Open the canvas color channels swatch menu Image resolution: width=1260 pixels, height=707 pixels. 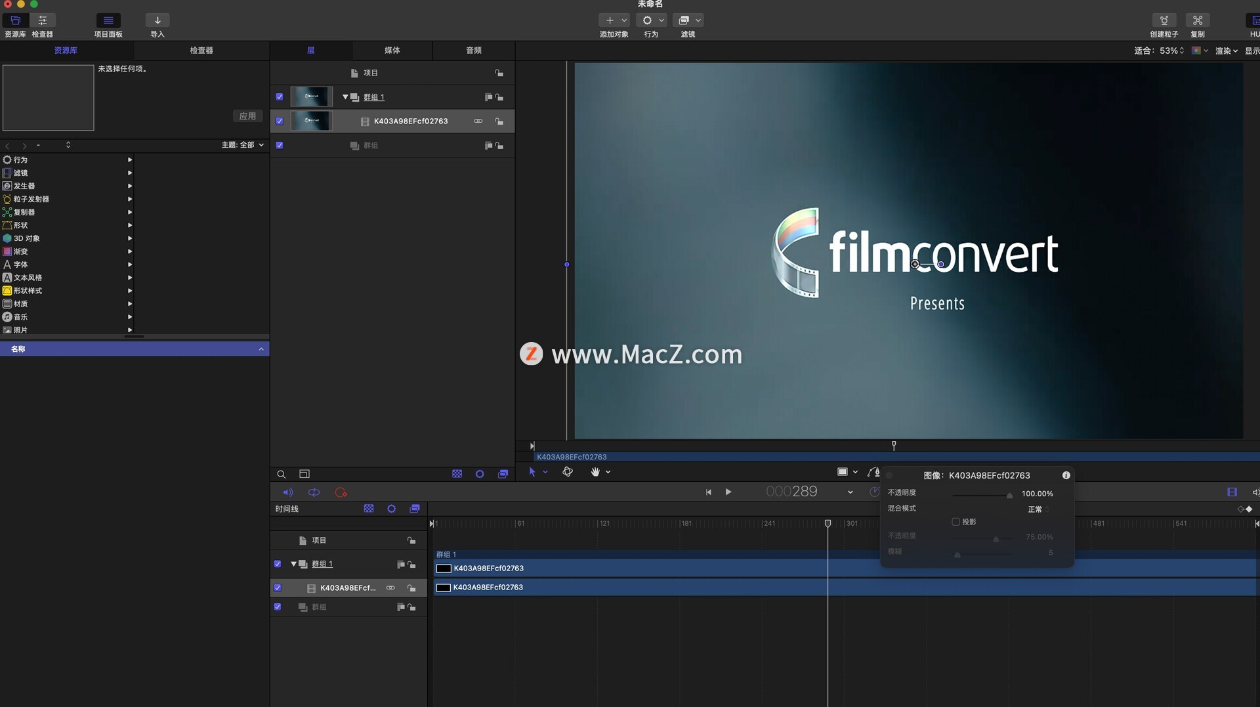click(1200, 51)
